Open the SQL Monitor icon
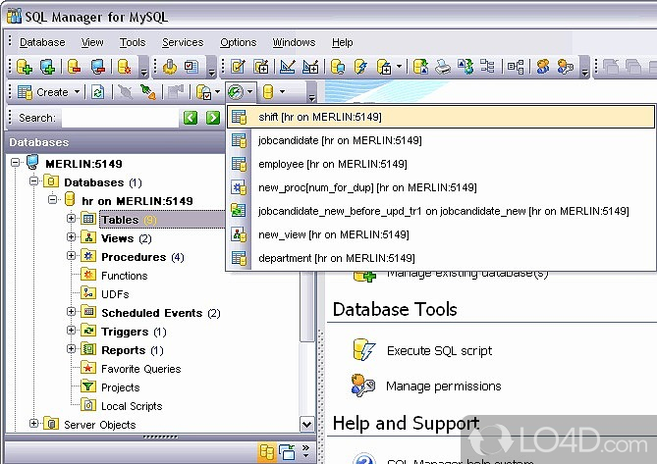The image size is (657, 464). [x=337, y=67]
